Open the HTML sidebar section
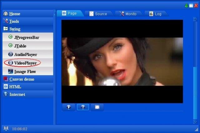The image size is (200, 133). coord(15,87)
